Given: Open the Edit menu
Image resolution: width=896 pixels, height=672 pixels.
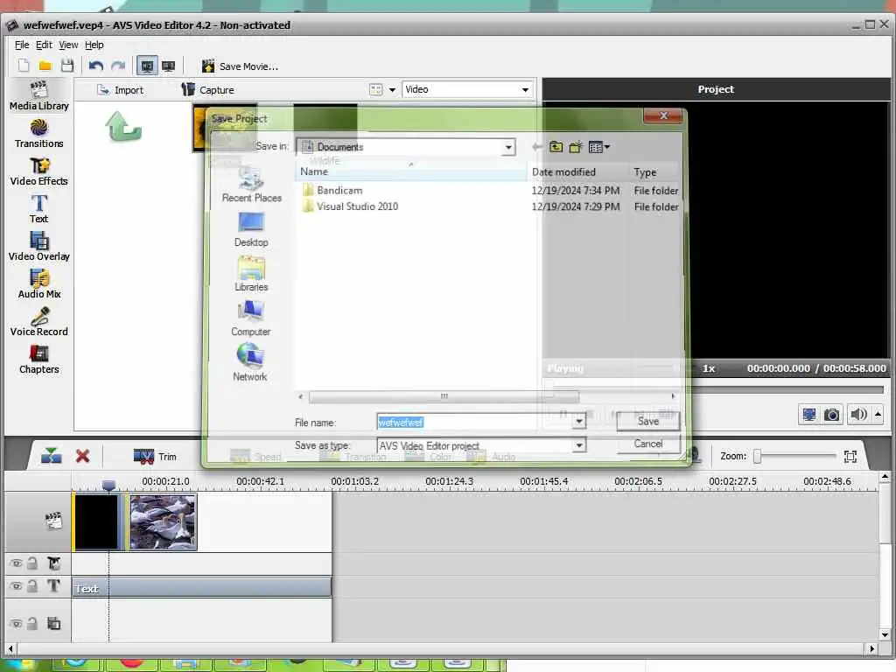Looking at the screenshot, I should pyautogui.click(x=44, y=45).
